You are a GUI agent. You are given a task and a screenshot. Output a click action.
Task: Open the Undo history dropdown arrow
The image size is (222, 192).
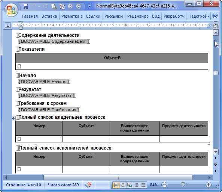(39, 6)
